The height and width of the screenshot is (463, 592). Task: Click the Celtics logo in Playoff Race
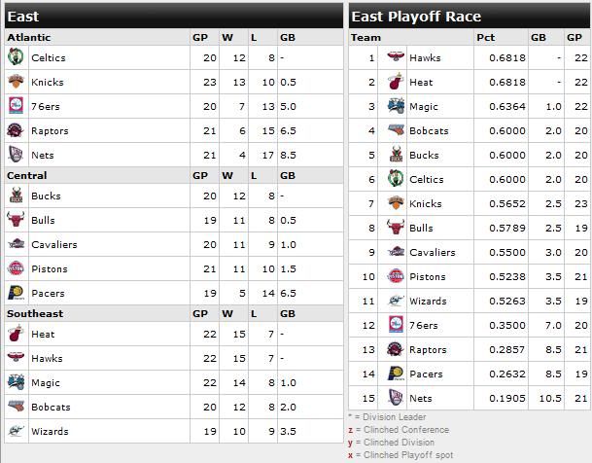pos(396,179)
